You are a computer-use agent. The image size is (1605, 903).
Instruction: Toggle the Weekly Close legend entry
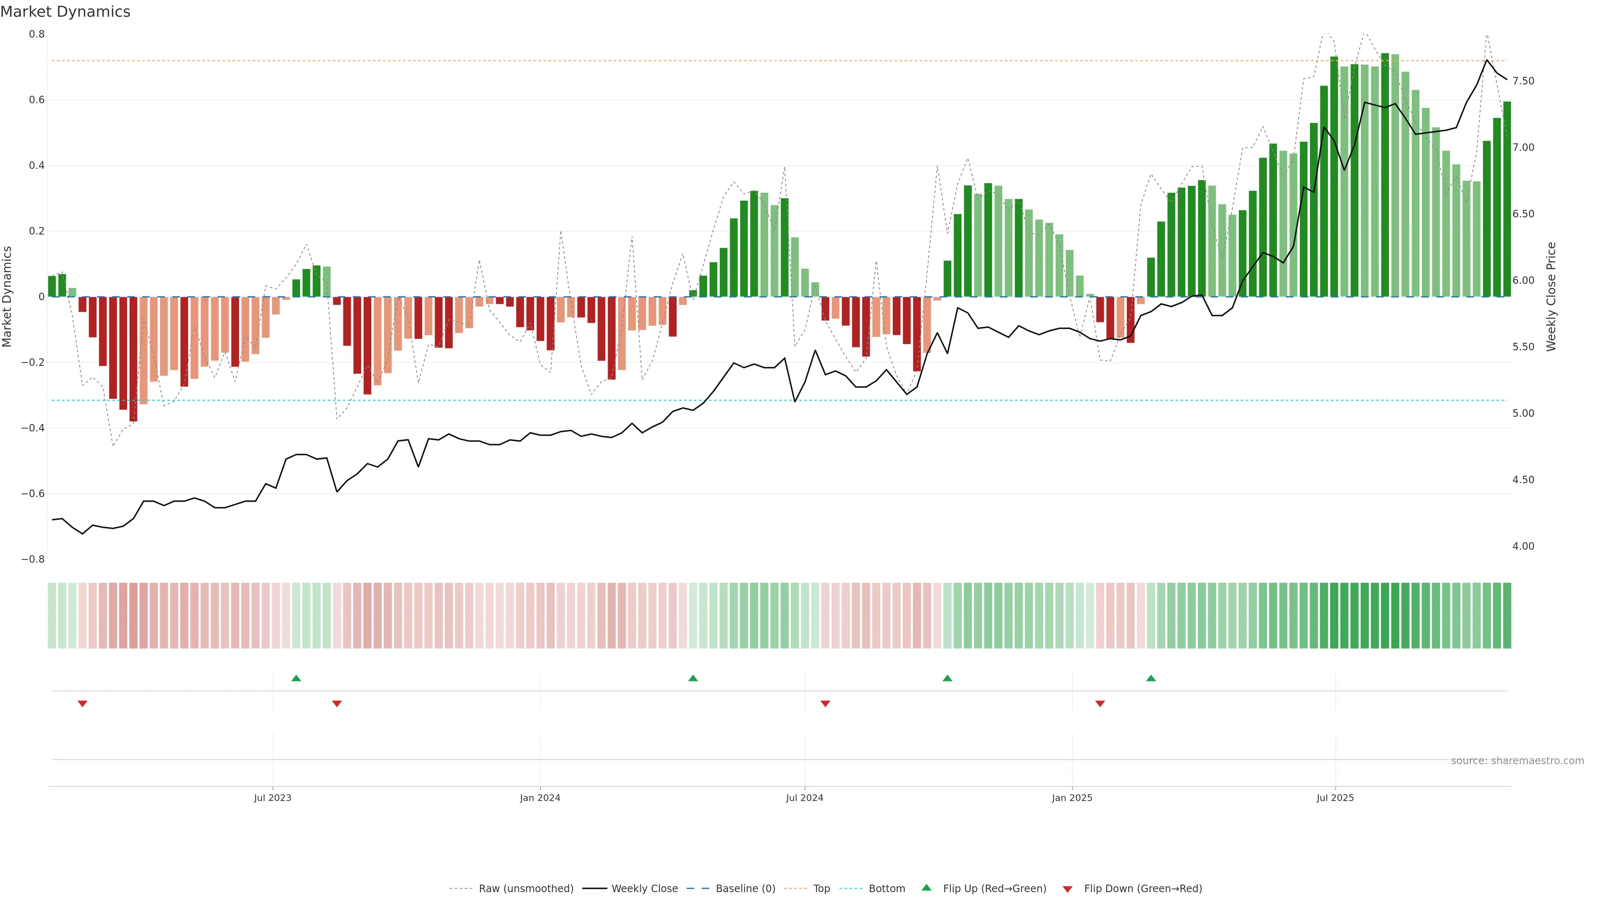(644, 889)
